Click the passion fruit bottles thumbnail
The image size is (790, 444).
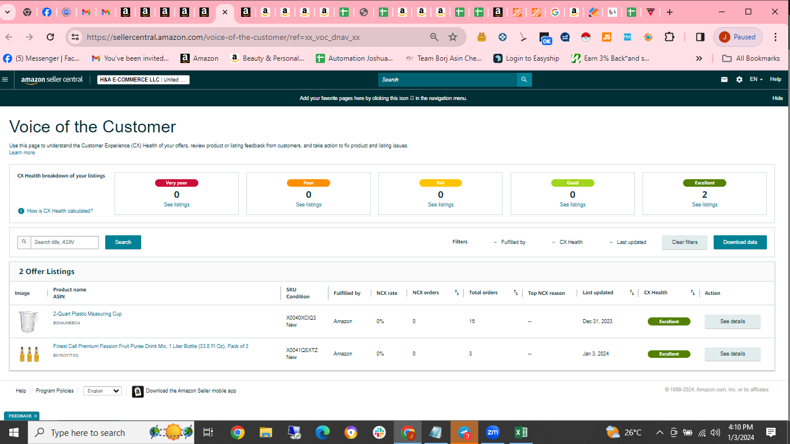29,354
